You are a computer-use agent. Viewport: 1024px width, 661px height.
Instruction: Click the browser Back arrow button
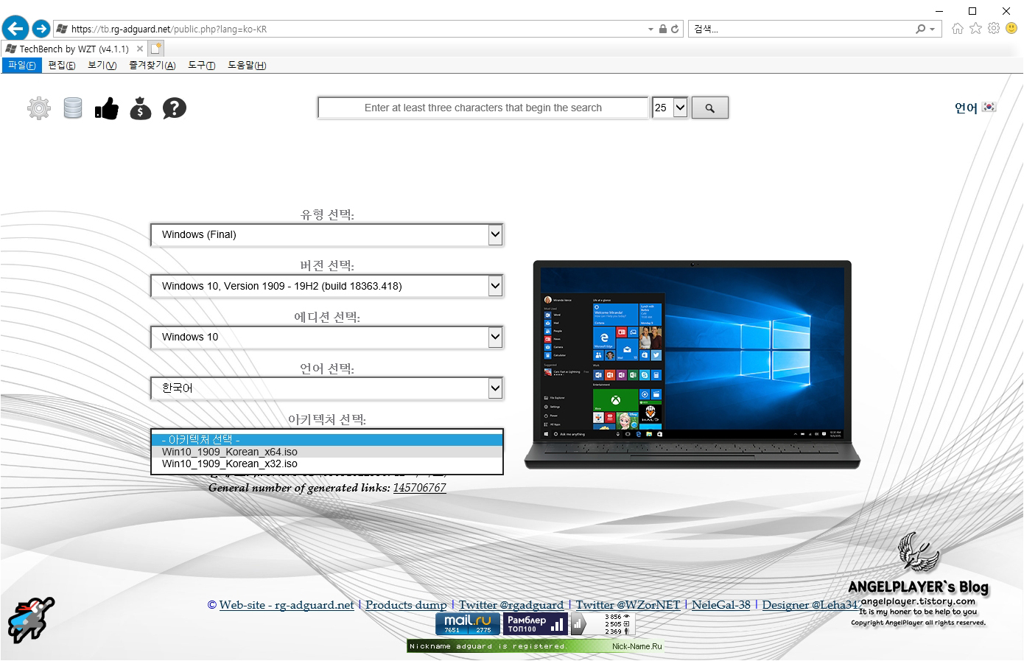point(15,29)
